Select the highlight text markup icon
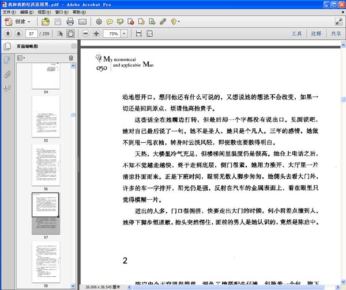 point(120,22)
